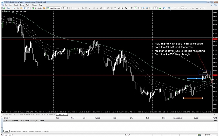Open the Data Window icon
The image size is (219, 137).
pos(18,8)
